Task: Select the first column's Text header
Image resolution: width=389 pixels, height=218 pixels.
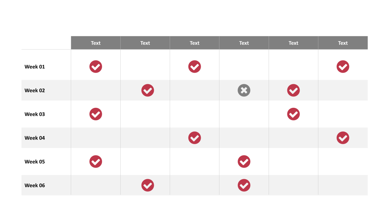Action: 96,43
